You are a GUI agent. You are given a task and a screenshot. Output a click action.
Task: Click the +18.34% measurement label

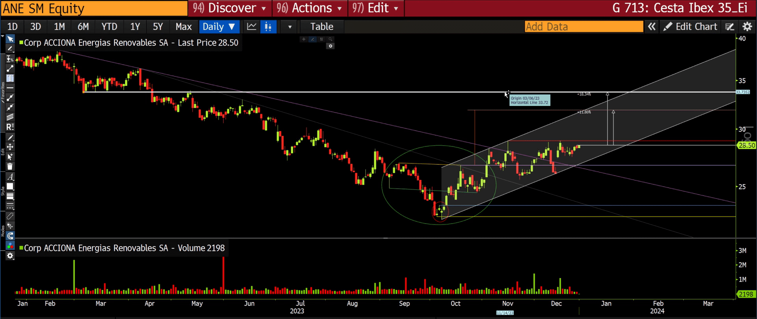(584, 95)
